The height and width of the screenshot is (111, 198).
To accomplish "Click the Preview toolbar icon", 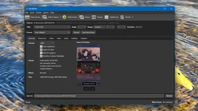I will pos(94,17).
